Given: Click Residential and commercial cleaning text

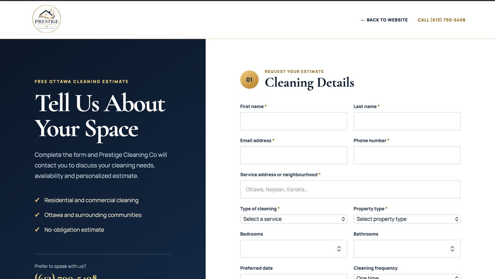Looking at the screenshot, I should coord(91,200).
